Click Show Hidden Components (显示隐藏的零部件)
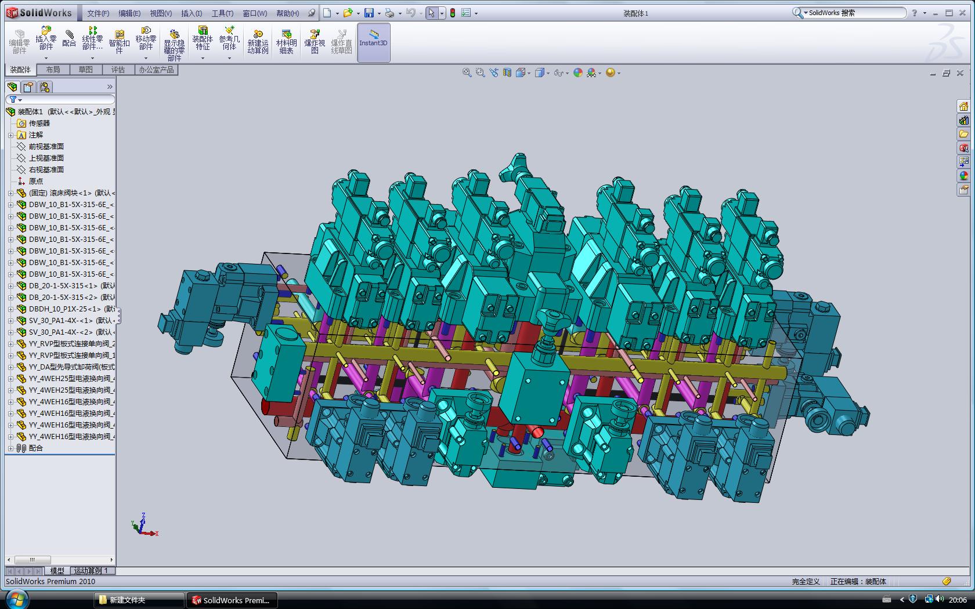This screenshot has height=609, width=975. 174,45
